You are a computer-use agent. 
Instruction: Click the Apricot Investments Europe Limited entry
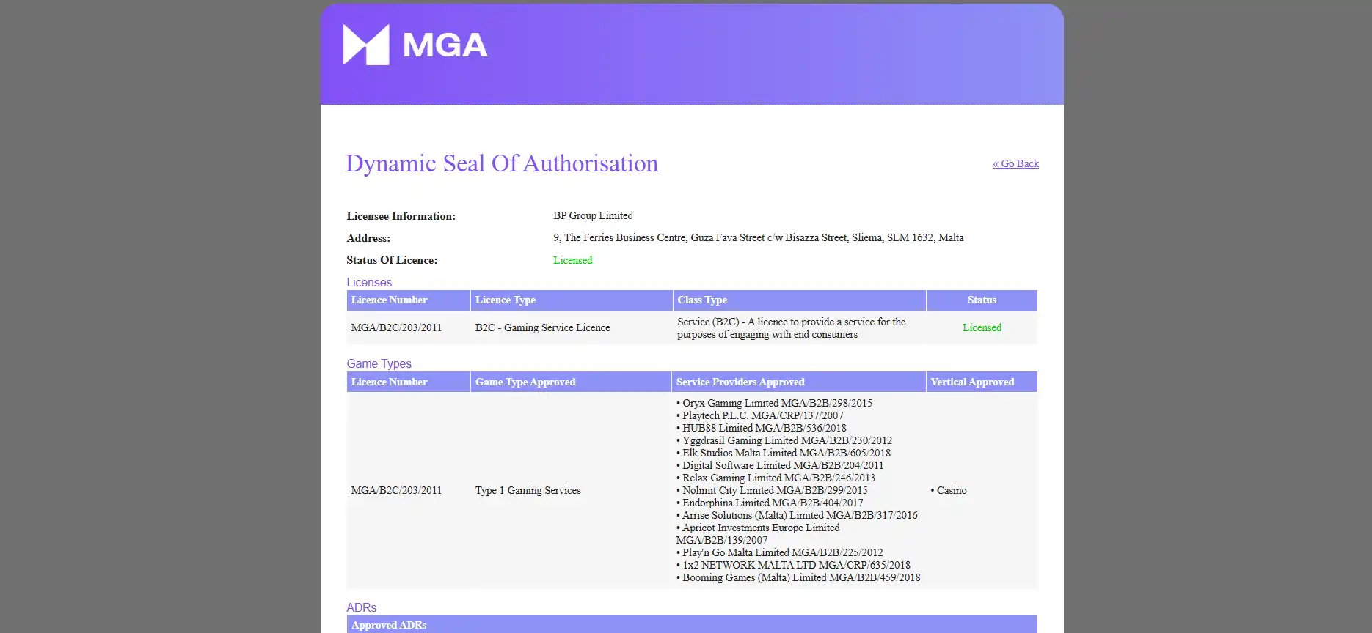(x=758, y=534)
